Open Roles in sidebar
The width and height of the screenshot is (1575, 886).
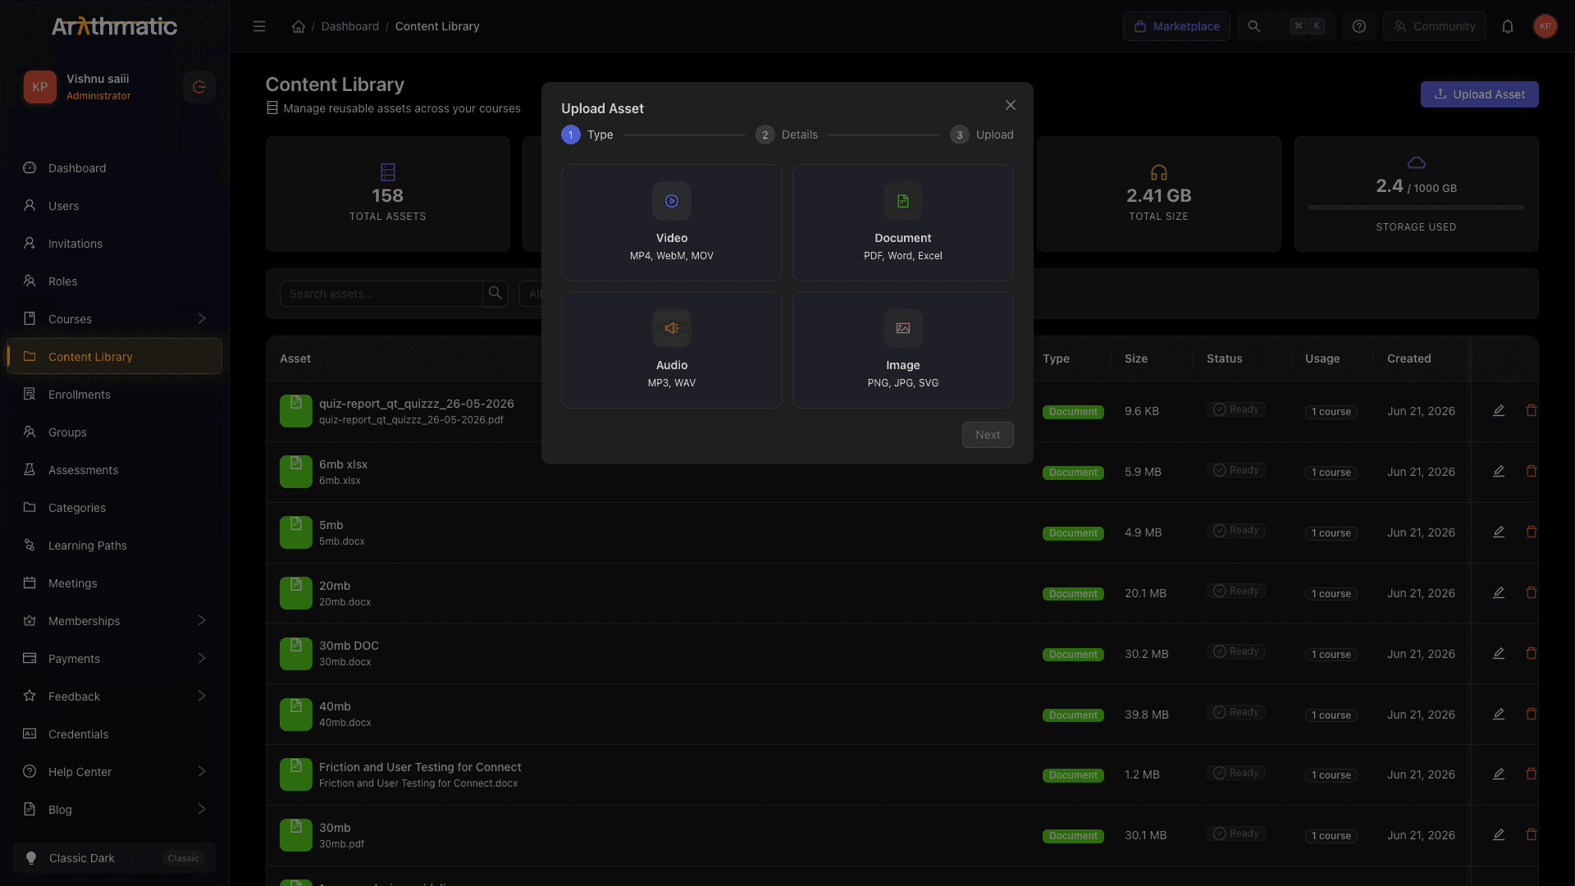point(114,281)
